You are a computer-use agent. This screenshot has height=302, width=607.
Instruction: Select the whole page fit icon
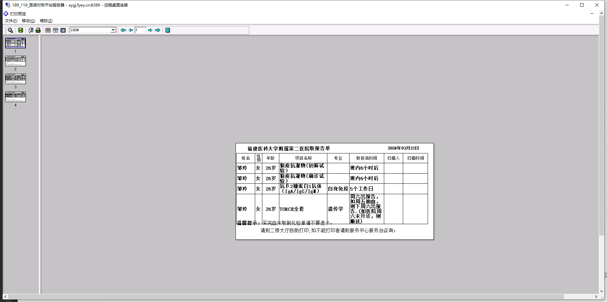[x=63, y=30]
